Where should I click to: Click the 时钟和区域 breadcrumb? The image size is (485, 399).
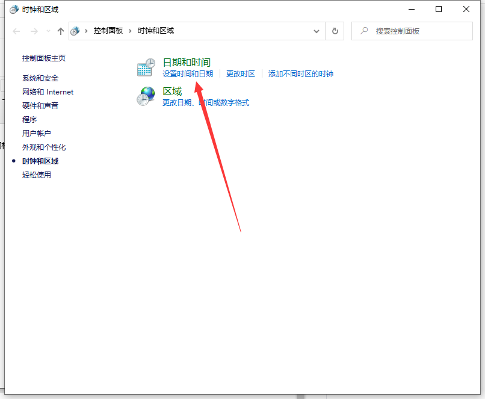pyautogui.click(x=156, y=31)
